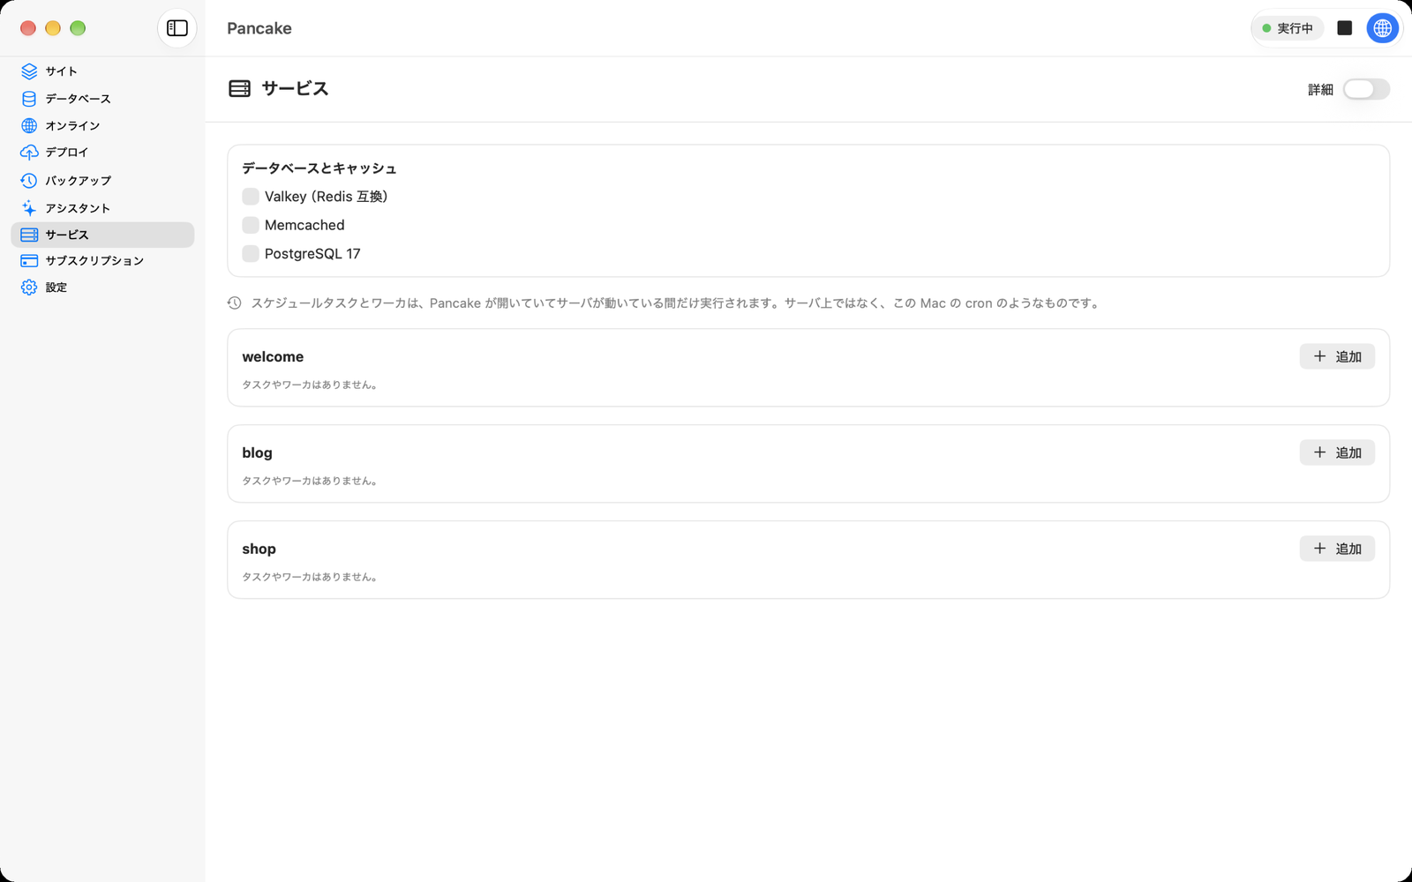Click the Valkey (Redis 互換) label

click(326, 197)
